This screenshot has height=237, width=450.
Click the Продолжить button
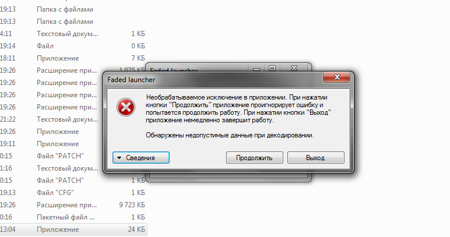coord(254,158)
